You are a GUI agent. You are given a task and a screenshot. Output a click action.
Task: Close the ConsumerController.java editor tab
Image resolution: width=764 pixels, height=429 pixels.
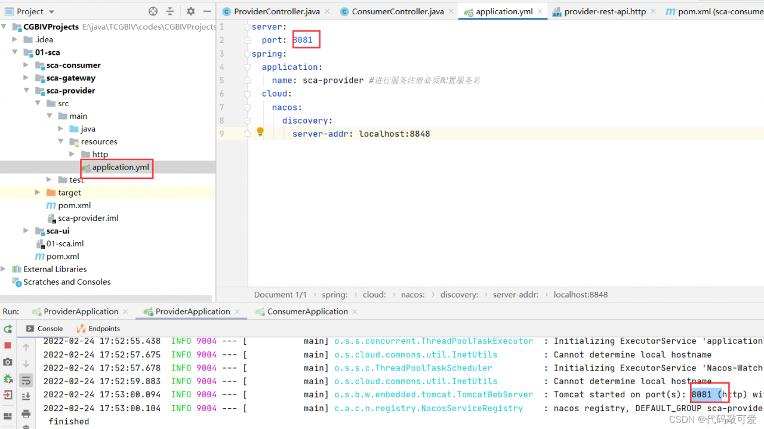(x=451, y=11)
